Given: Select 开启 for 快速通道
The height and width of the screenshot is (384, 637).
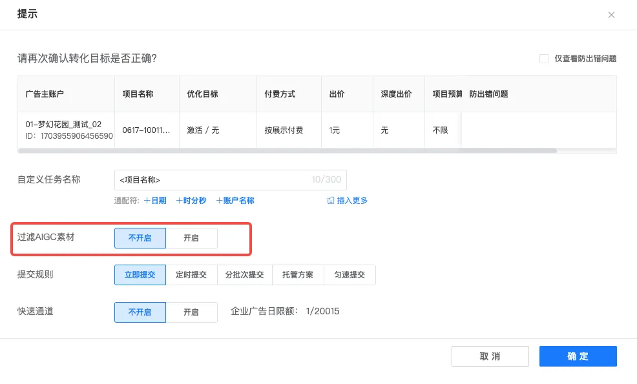Looking at the screenshot, I should tap(191, 312).
